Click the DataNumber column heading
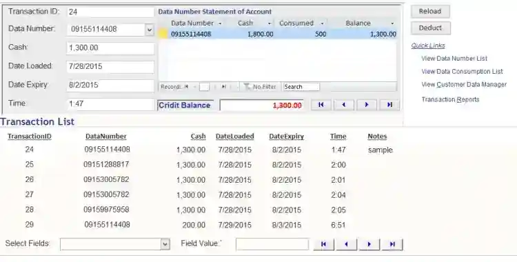The image size is (517, 262). [106, 137]
